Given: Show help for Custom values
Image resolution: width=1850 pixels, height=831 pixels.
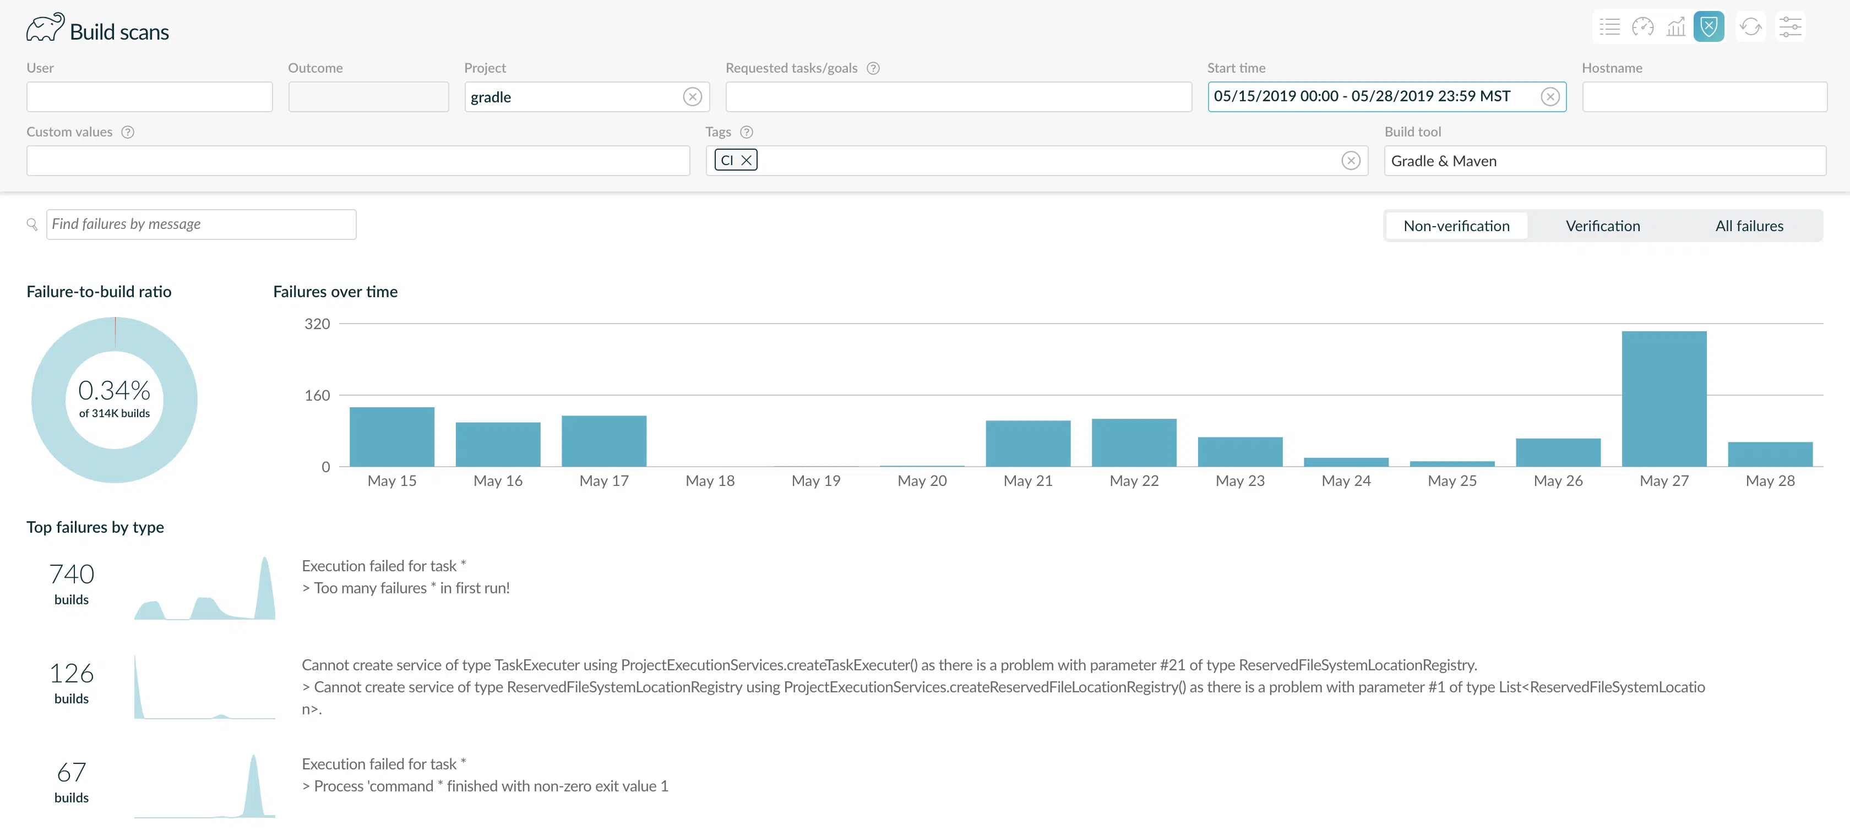Looking at the screenshot, I should point(128,132).
